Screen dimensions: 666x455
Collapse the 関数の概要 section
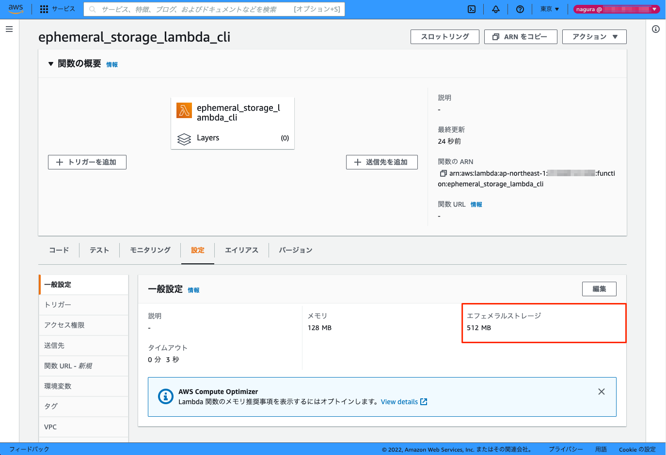coord(51,62)
